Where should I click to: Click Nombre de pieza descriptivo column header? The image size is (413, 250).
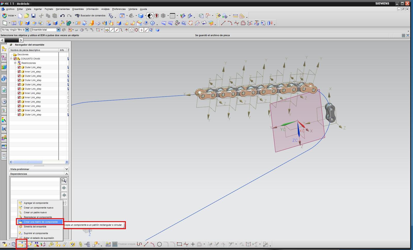34,50
